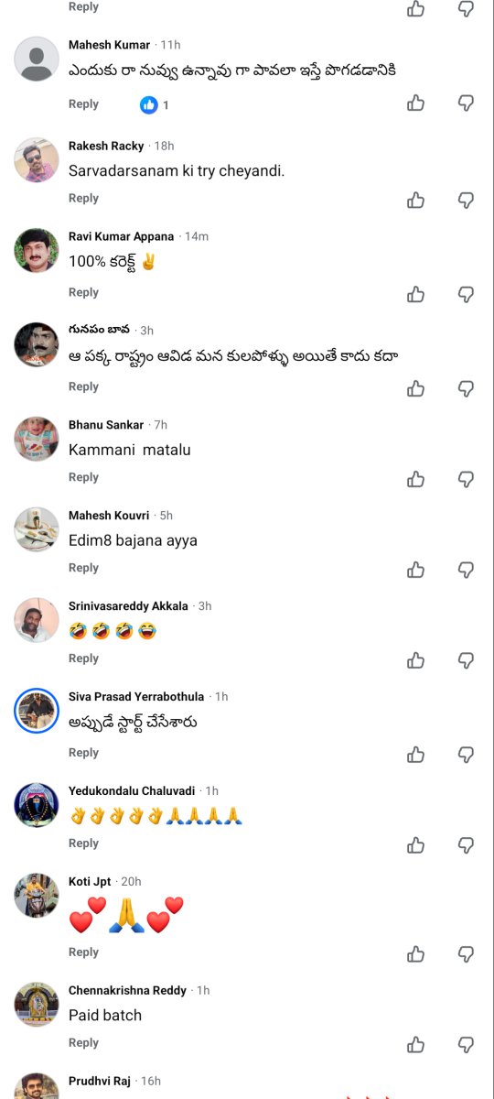Dislike Srinivasareddy Akkala's laughing emoji comment
Screen dimensions: 494x1099
point(467,660)
